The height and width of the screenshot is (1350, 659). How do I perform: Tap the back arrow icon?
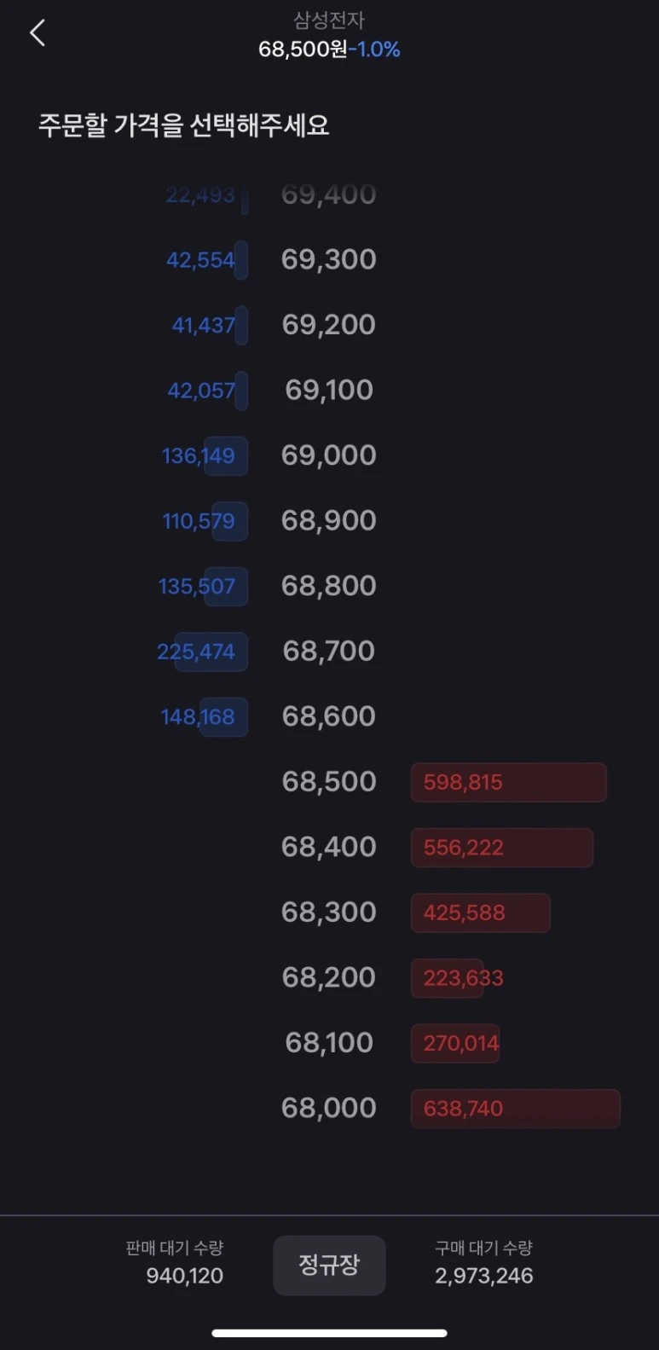(37, 33)
